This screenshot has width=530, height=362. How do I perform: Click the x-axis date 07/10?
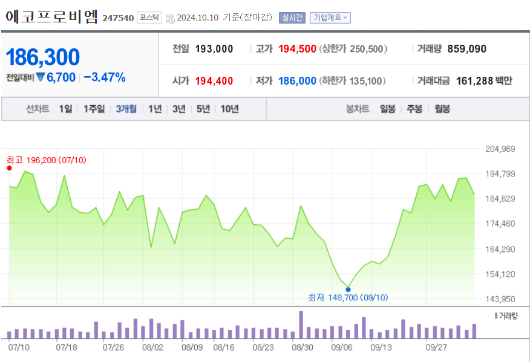pos(19,347)
